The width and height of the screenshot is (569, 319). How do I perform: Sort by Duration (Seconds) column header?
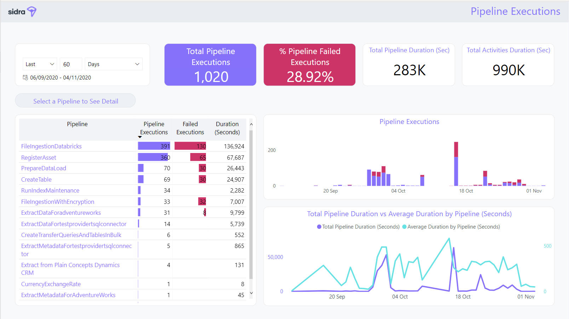[x=227, y=128]
